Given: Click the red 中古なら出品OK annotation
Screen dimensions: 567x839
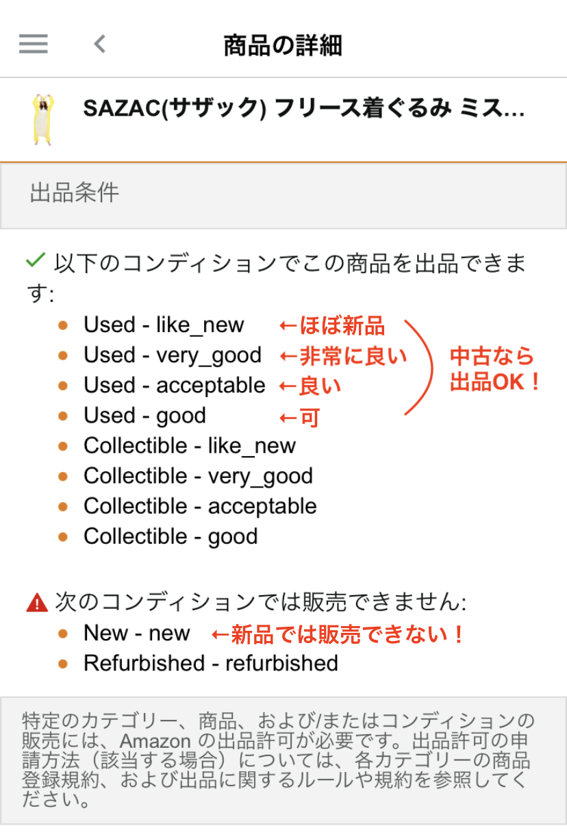Looking at the screenshot, I should pyautogui.click(x=494, y=369).
